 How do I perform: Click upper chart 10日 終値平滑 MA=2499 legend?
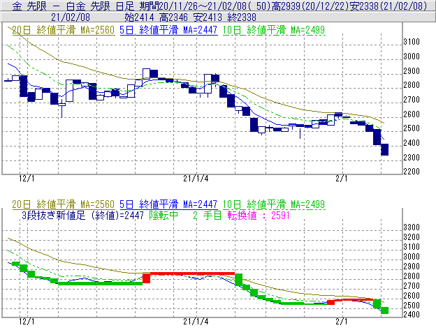pyautogui.click(x=274, y=30)
